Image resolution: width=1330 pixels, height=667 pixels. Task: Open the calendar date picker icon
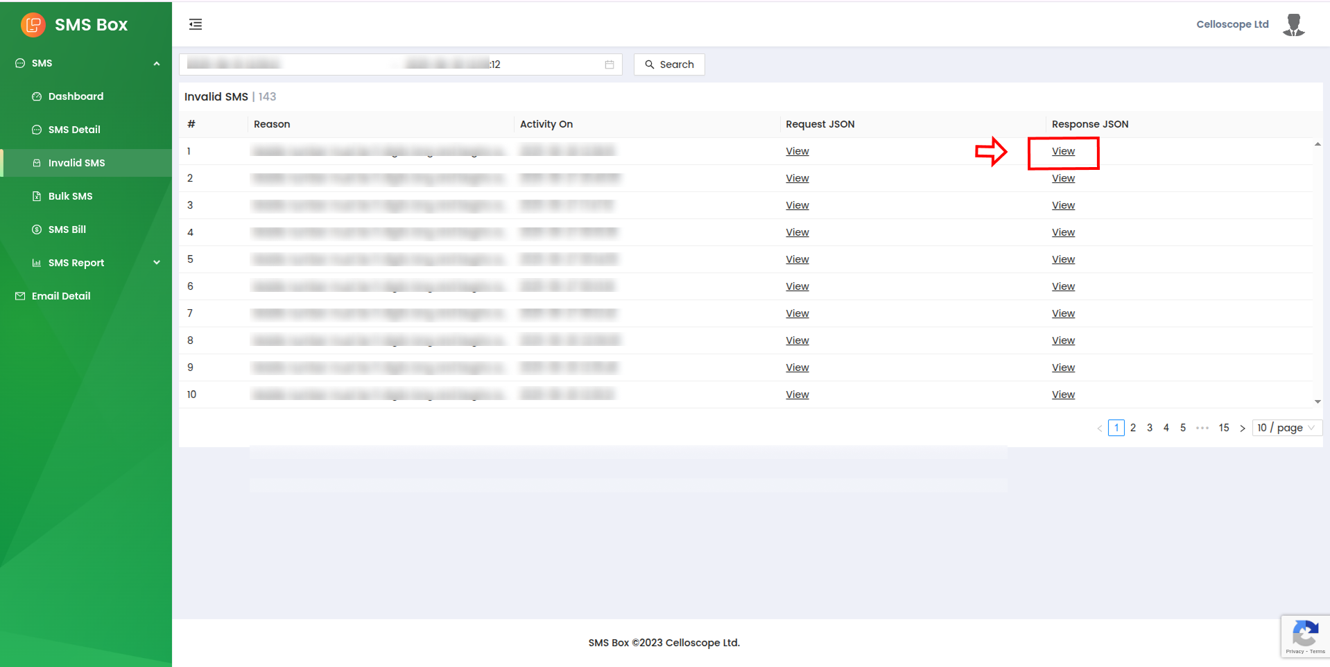[610, 64]
